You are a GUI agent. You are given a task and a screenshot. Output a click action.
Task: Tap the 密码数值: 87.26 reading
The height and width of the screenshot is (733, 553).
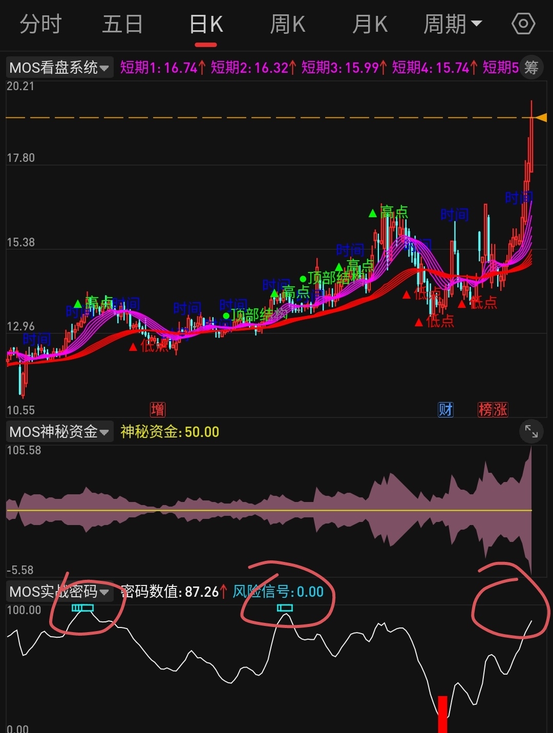[x=174, y=592]
